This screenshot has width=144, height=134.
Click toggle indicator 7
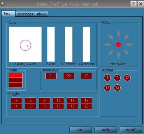[x=44, y=100]
